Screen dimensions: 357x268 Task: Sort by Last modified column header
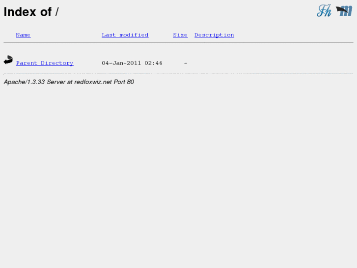[125, 35]
